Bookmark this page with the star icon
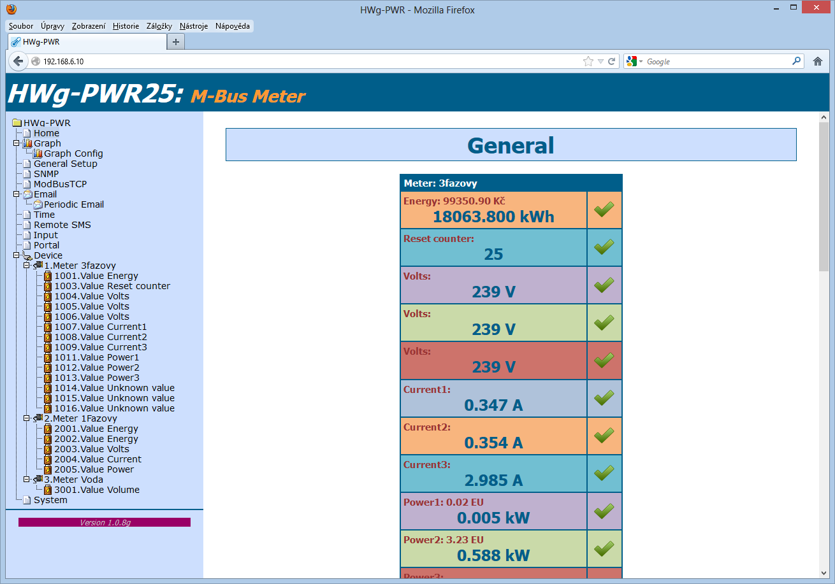Viewport: 835px width, 584px height. click(x=588, y=62)
